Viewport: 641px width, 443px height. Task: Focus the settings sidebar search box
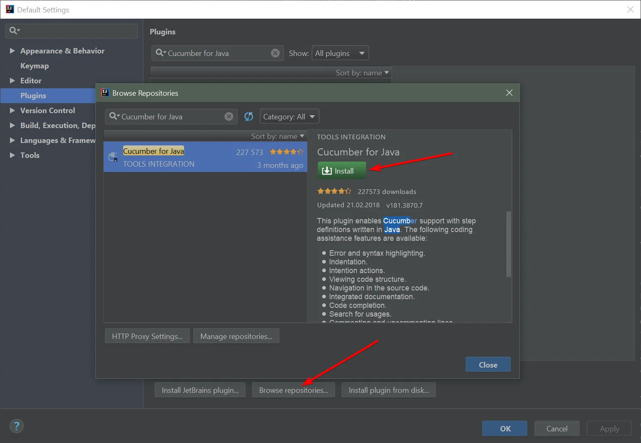(72, 31)
